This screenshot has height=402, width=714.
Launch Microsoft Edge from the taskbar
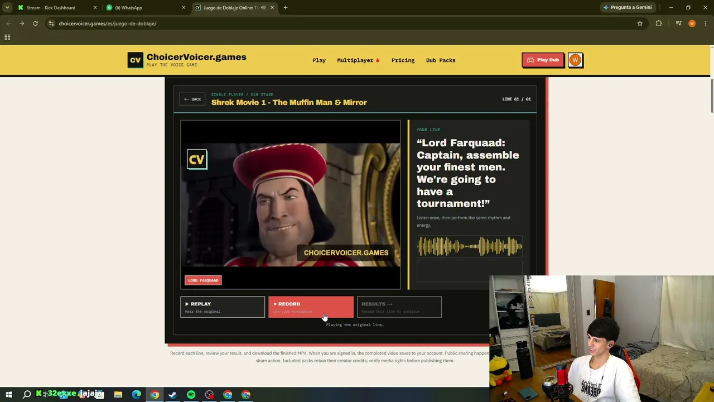pos(137,395)
